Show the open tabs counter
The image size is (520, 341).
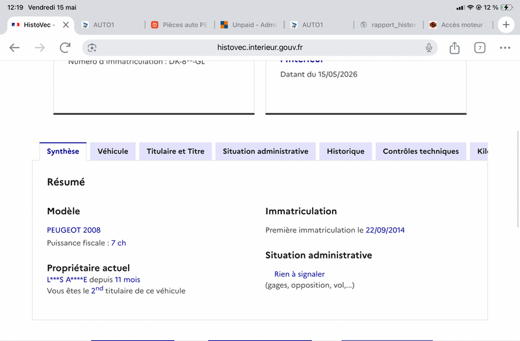[480, 47]
